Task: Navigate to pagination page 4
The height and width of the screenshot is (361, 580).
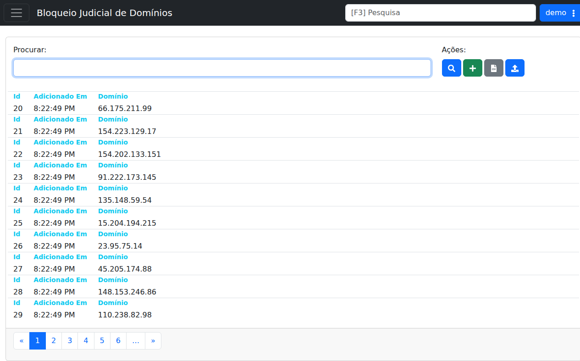Action: 86,341
